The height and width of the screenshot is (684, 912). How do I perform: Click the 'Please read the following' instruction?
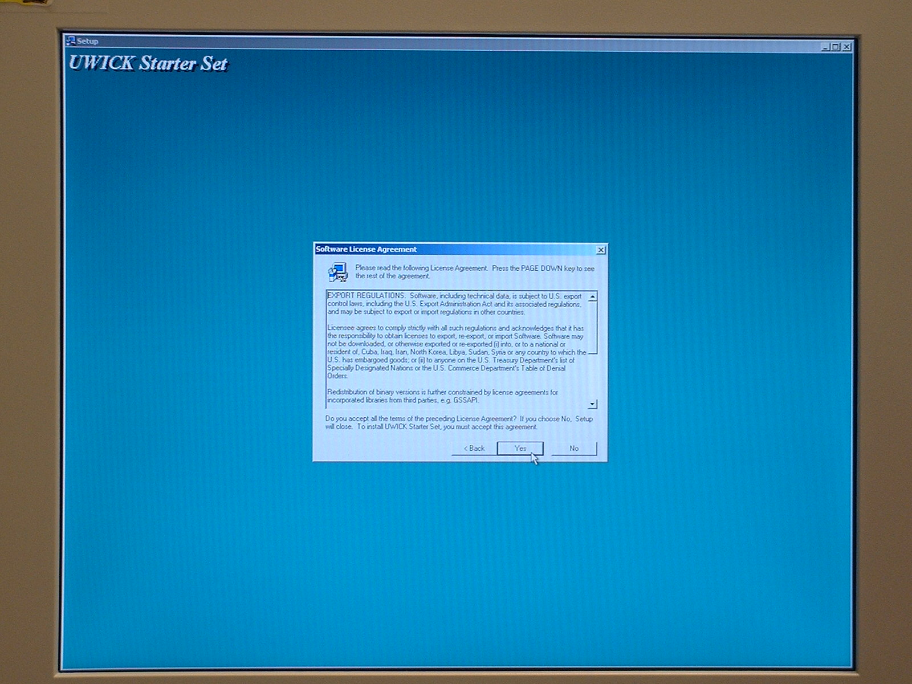click(x=474, y=272)
